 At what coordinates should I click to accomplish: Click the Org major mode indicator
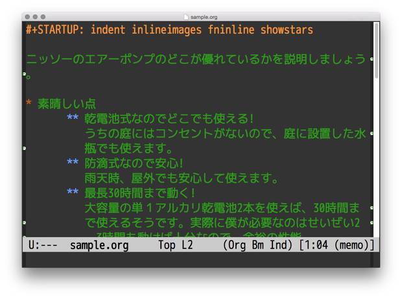click(x=235, y=245)
